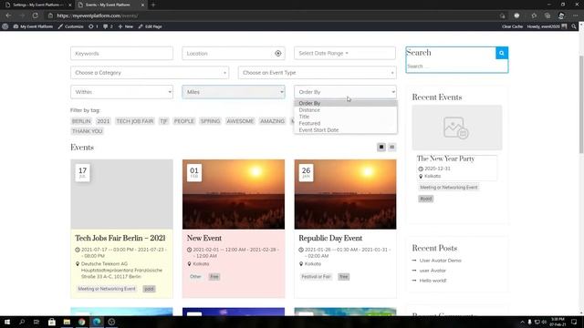Image resolution: width=584 pixels, height=328 pixels.
Task: Switch to list view of events
Action: click(391, 147)
